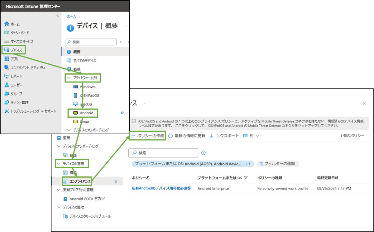This screenshot has height=232, width=374.
Task: Click the info icon next to policy search
Action: 204,153
